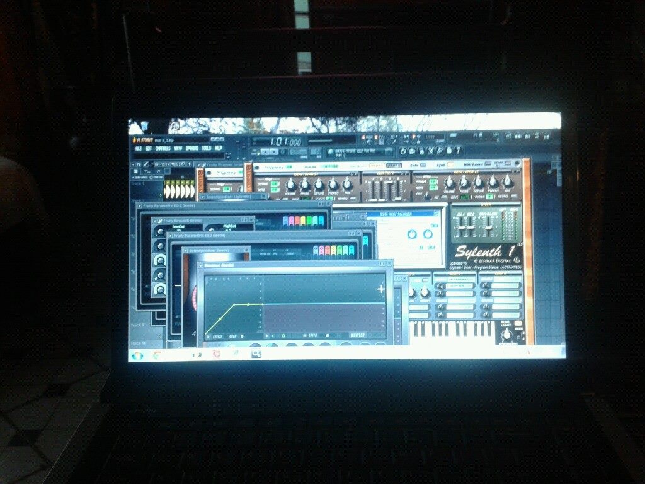Click the Detune knob of right-hand Sylenth1 oscillator
645x484 pixels.
click(x=479, y=181)
